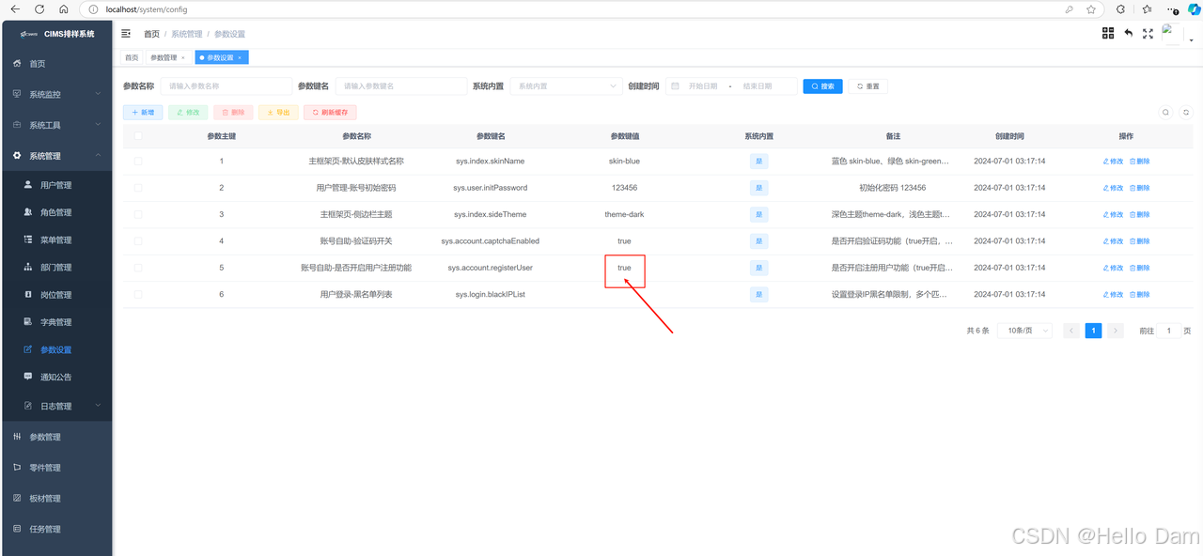Collapse 系统管理 sidebar menu

56,156
